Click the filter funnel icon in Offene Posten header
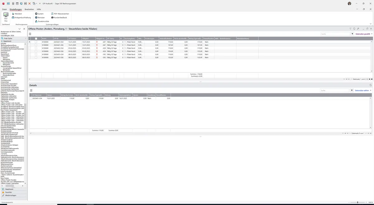This screenshot has width=374, height=205. pos(351,29)
